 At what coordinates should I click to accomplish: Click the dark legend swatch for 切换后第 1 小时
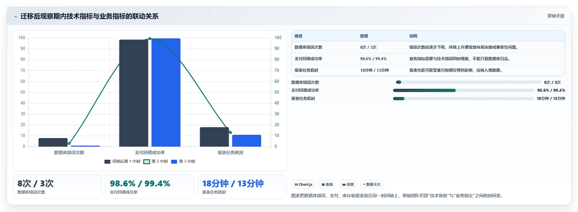(107, 161)
